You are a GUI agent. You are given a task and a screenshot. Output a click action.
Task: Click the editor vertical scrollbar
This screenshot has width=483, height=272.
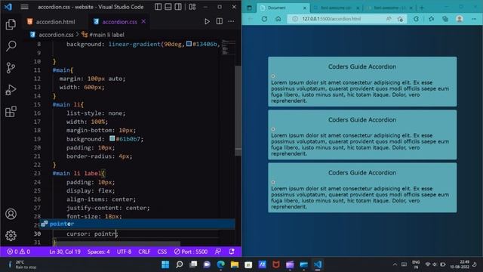pyautogui.click(x=238, y=111)
